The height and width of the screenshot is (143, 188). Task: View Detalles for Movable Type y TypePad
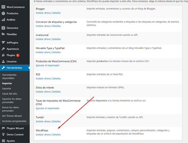pyautogui.click(x=56, y=52)
